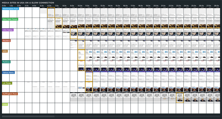Open highlighted Reuters frame at 10.0s
222x119 pixels.
(x=81, y=44)
